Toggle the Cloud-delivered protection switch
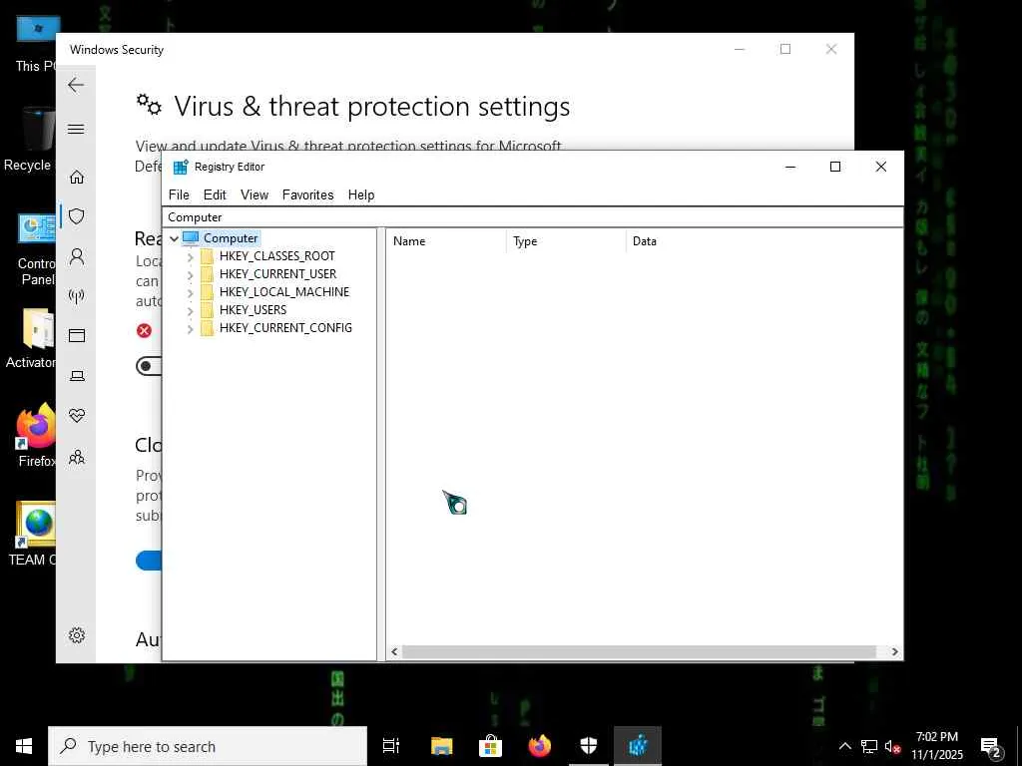1022x766 pixels. (x=149, y=561)
